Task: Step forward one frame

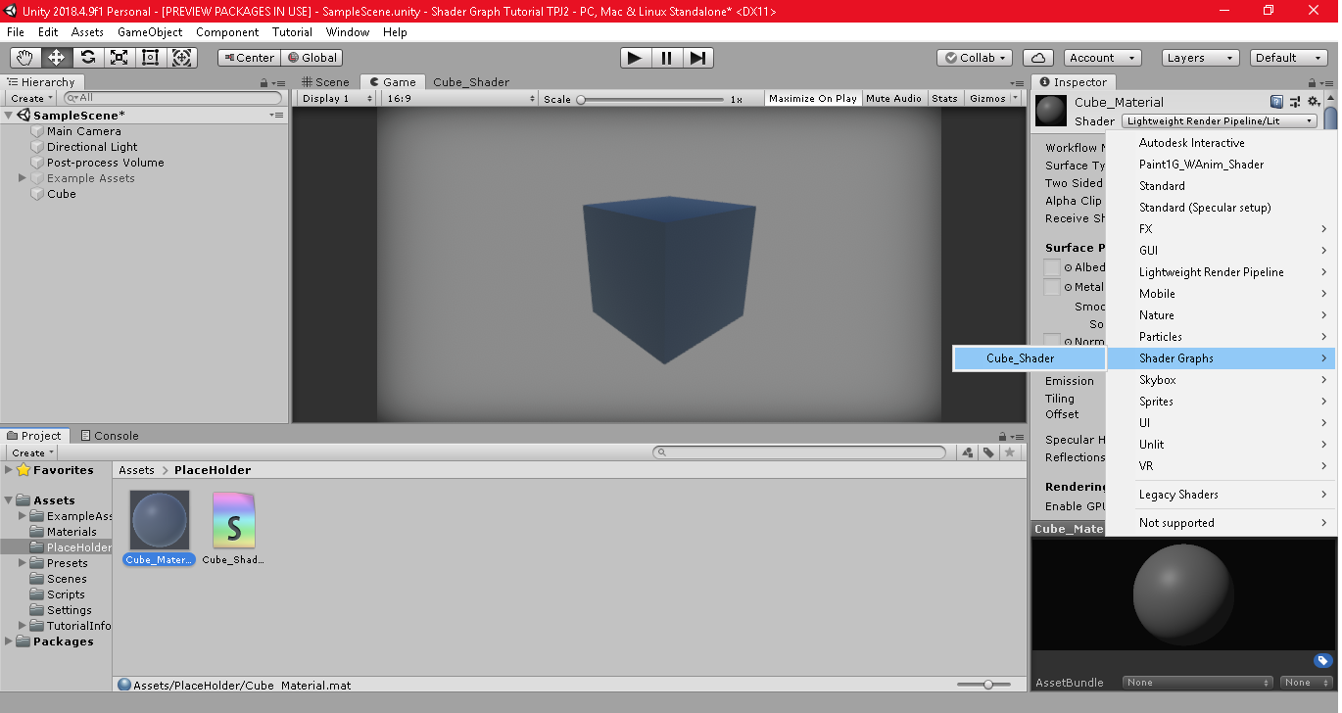Action: click(x=697, y=58)
